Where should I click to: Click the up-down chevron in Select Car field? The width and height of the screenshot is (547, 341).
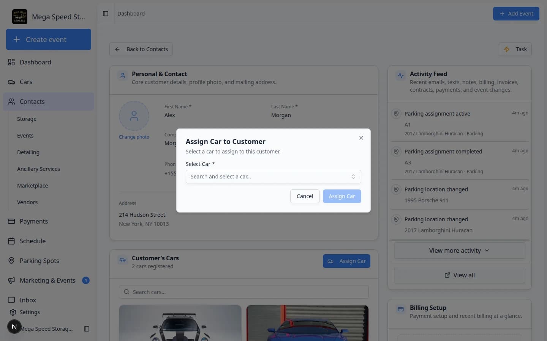point(353,177)
